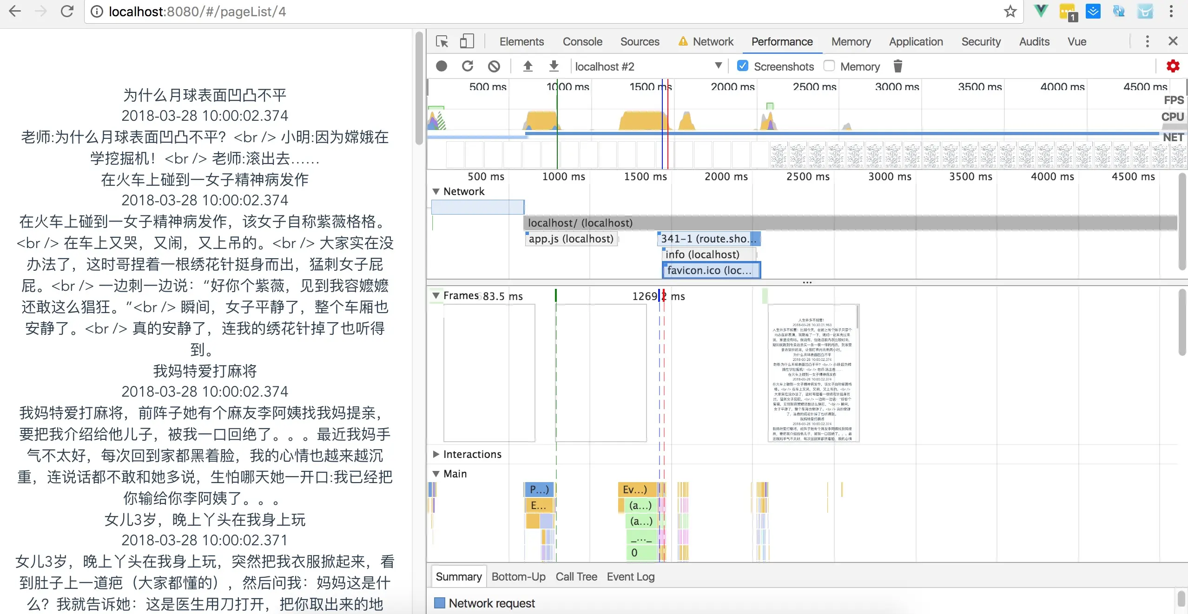Click the save profile download icon

[x=554, y=66]
